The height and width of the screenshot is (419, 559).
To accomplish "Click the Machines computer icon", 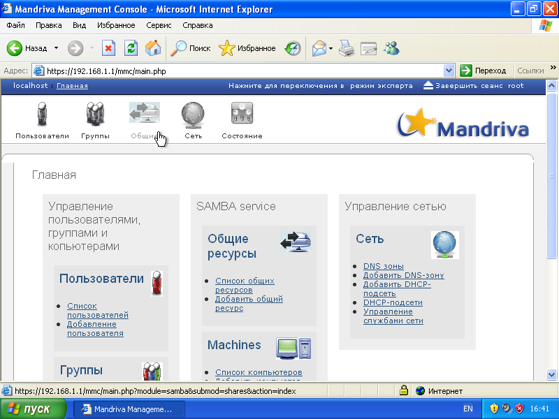I will 293,348.
